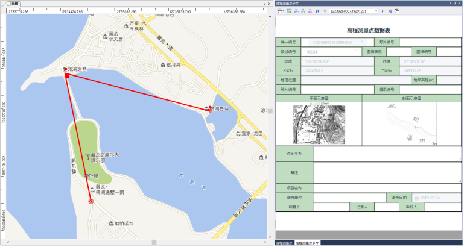Click map vertical scrollbar up arrow

[x=270, y=16]
